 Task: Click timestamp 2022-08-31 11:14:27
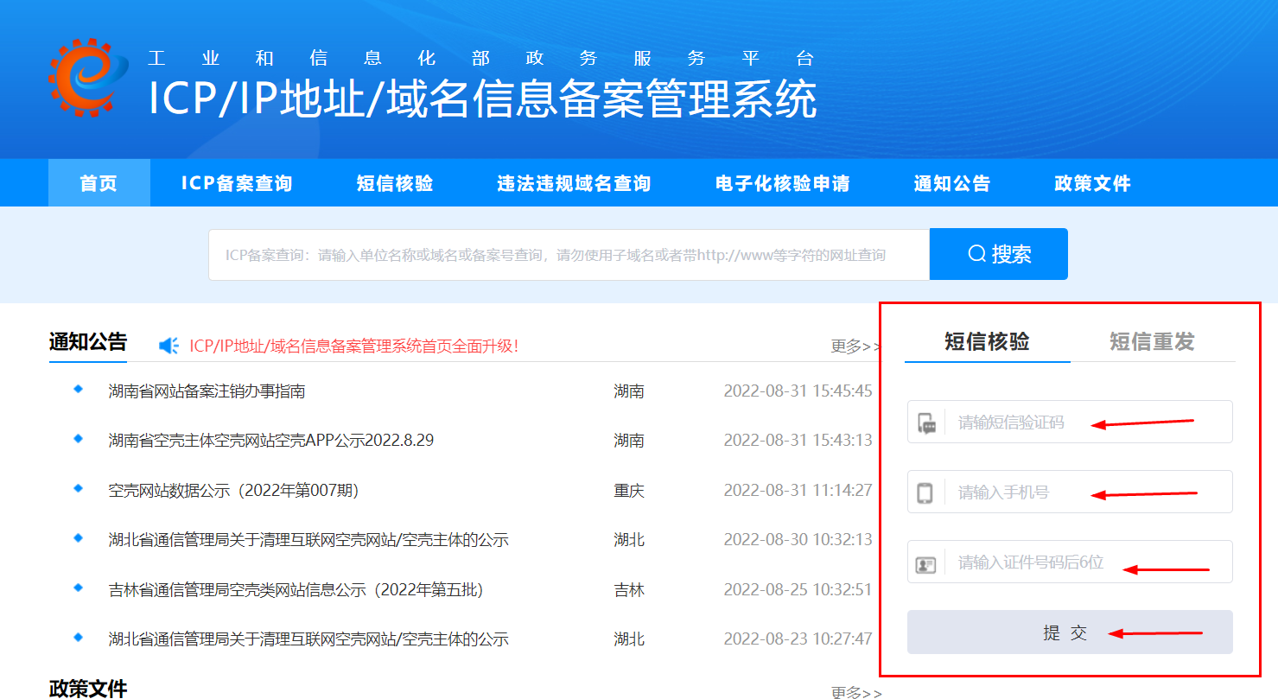798,491
